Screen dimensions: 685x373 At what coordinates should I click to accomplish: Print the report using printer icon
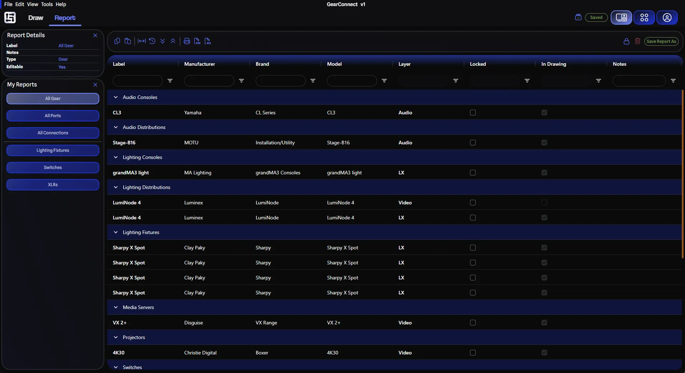187,41
